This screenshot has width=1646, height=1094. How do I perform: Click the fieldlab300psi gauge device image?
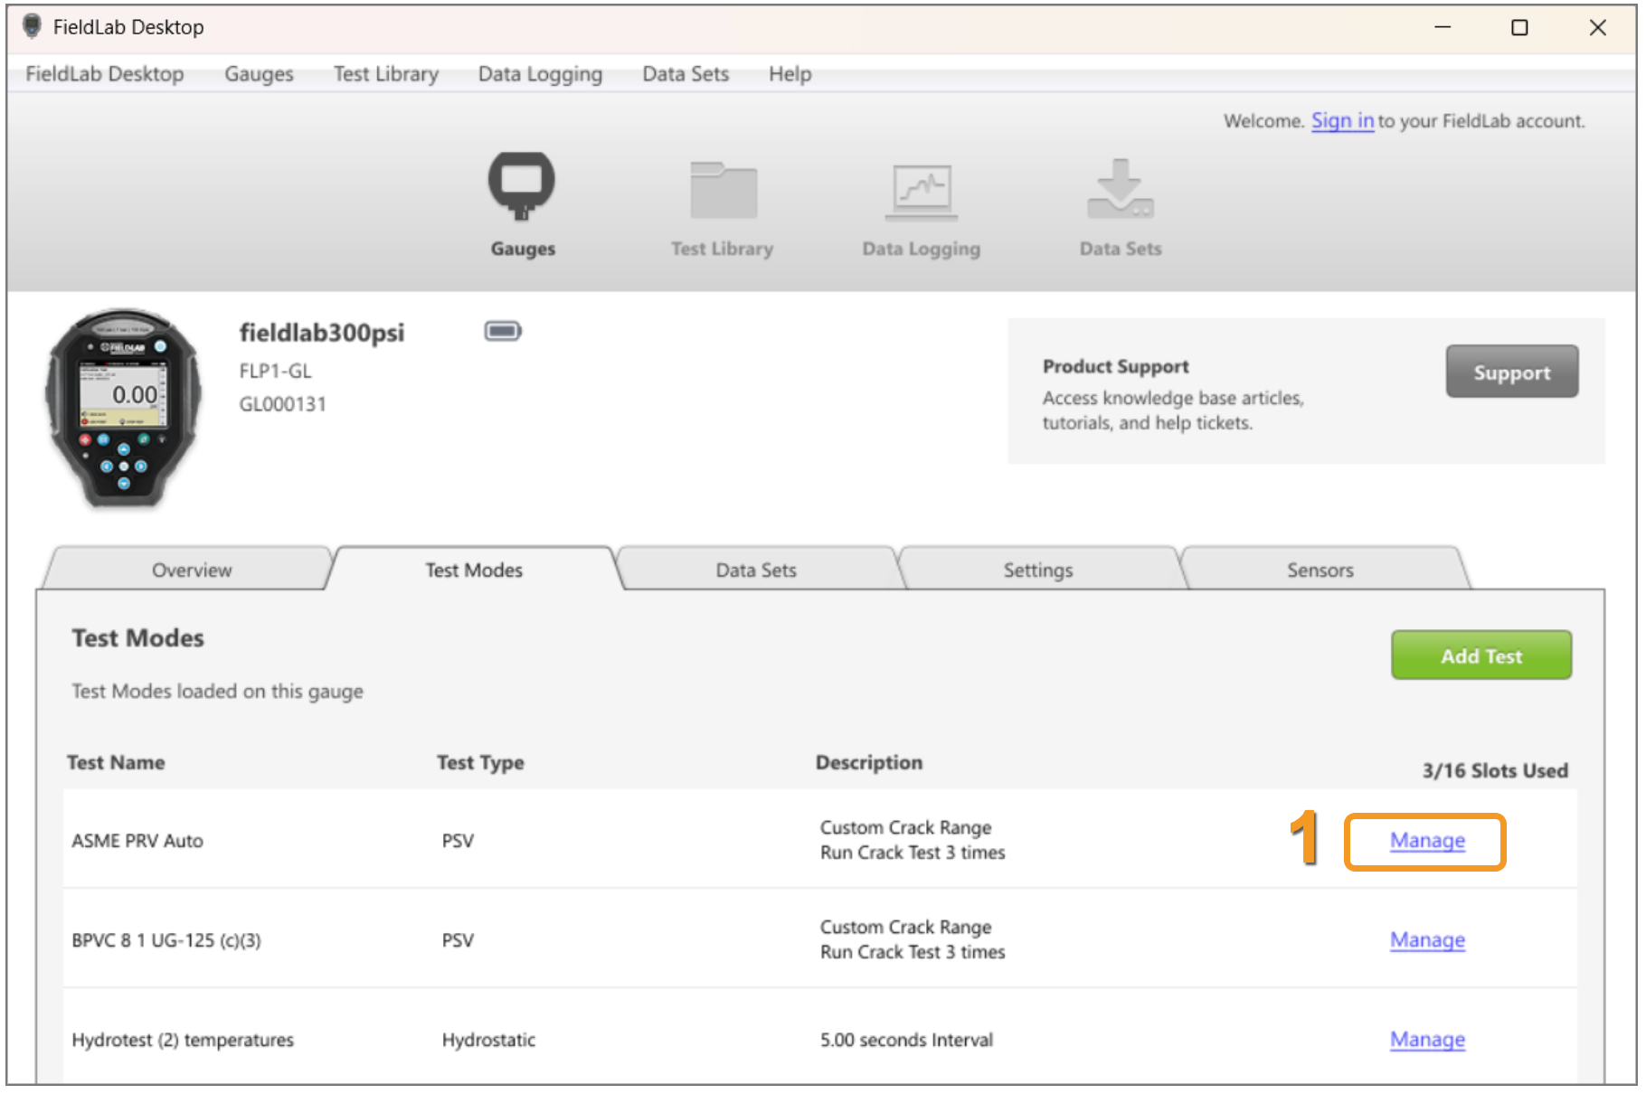point(123,409)
